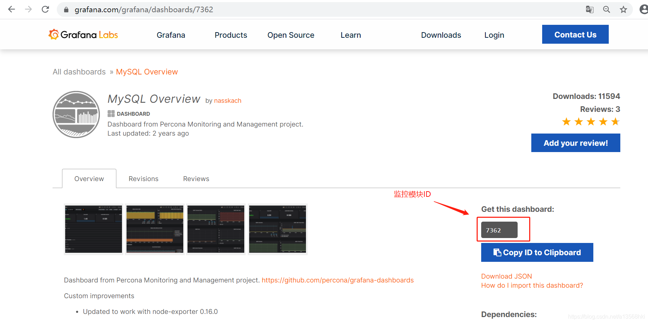The image size is (648, 323).
Task: Switch to the Revisions tab
Action: pyautogui.click(x=144, y=179)
